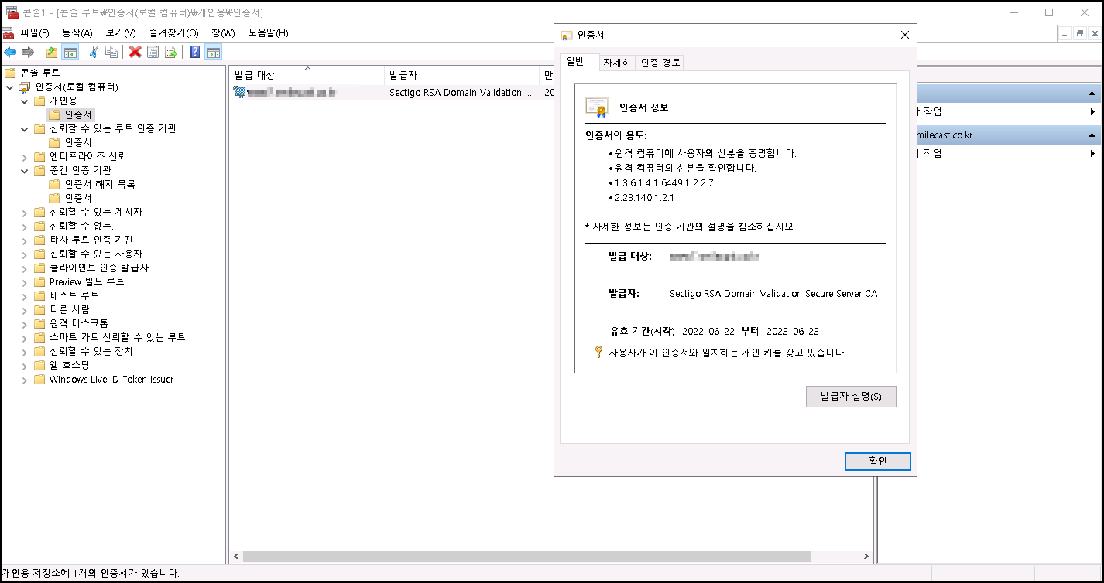Delete using the red X toolbar icon
This screenshot has height=583, width=1104.
135,52
